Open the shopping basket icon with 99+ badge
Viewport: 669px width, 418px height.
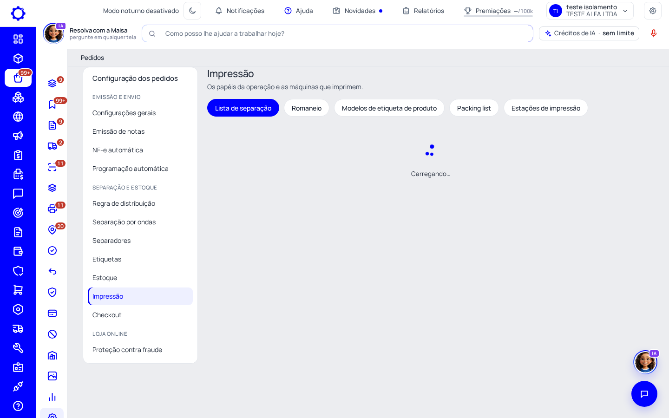tap(18, 78)
